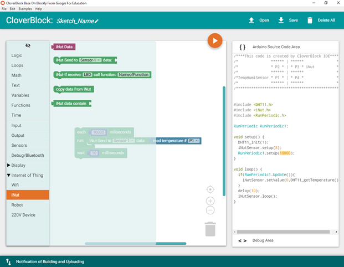344x267 pixels.
Task: Open the Examples menu
Action: (25, 9)
